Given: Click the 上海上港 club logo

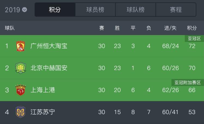Looking at the screenshot, I should (21, 90).
